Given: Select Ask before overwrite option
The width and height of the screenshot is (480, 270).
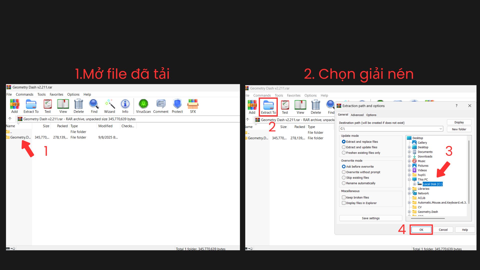Looking at the screenshot, I should 358,166.
